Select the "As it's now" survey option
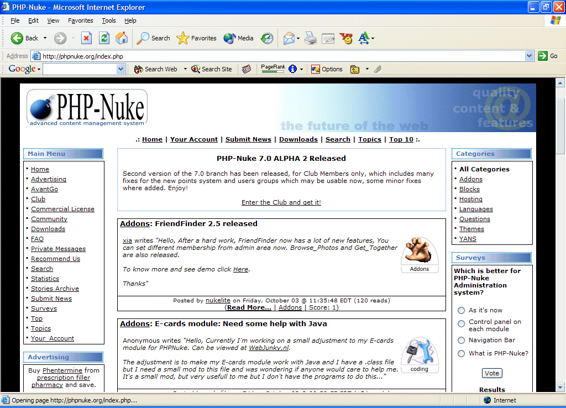 tap(461, 311)
